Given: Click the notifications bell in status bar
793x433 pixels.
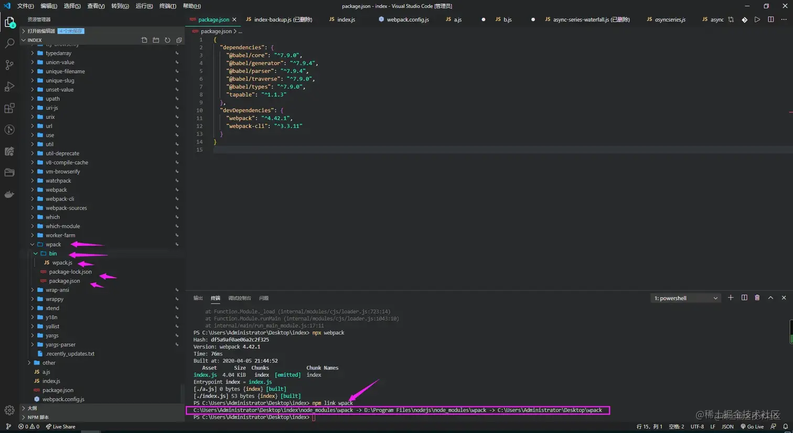Looking at the screenshot, I should (x=786, y=427).
